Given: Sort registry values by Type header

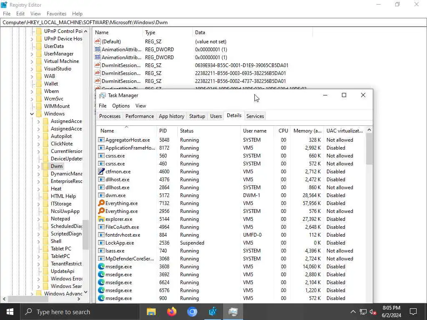Looking at the screenshot, I should pos(167,32).
